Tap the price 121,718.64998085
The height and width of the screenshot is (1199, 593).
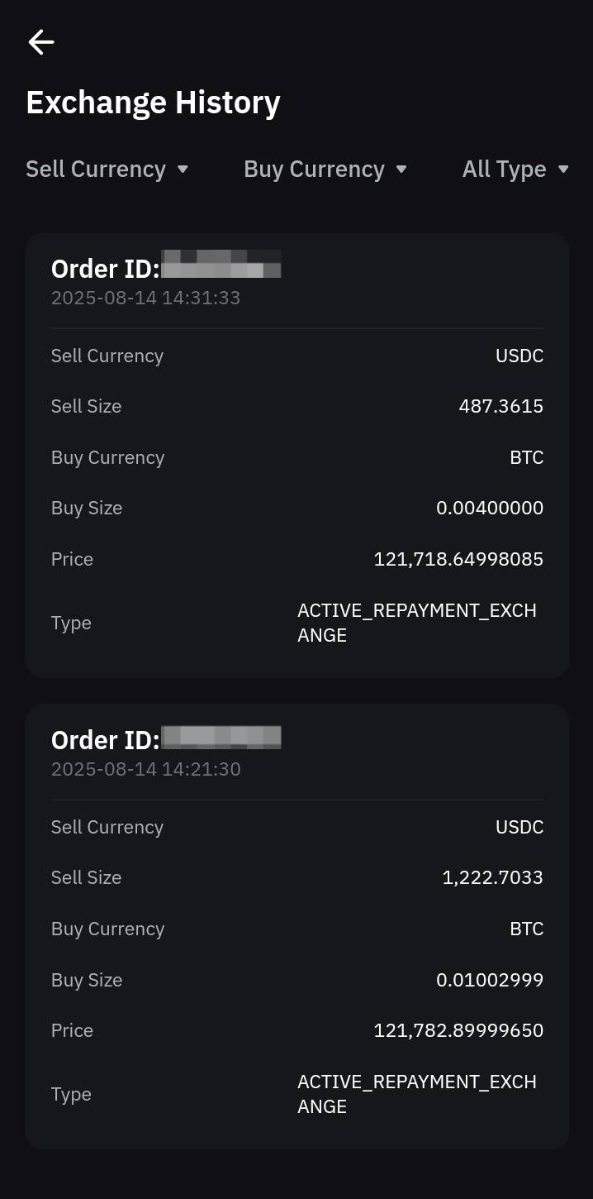click(458, 559)
